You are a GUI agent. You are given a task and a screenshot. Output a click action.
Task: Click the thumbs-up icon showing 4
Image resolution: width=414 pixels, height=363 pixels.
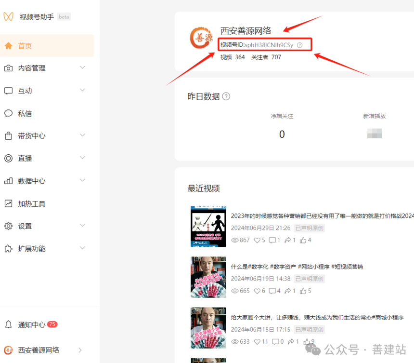pyautogui.click(x=303, y=240)
